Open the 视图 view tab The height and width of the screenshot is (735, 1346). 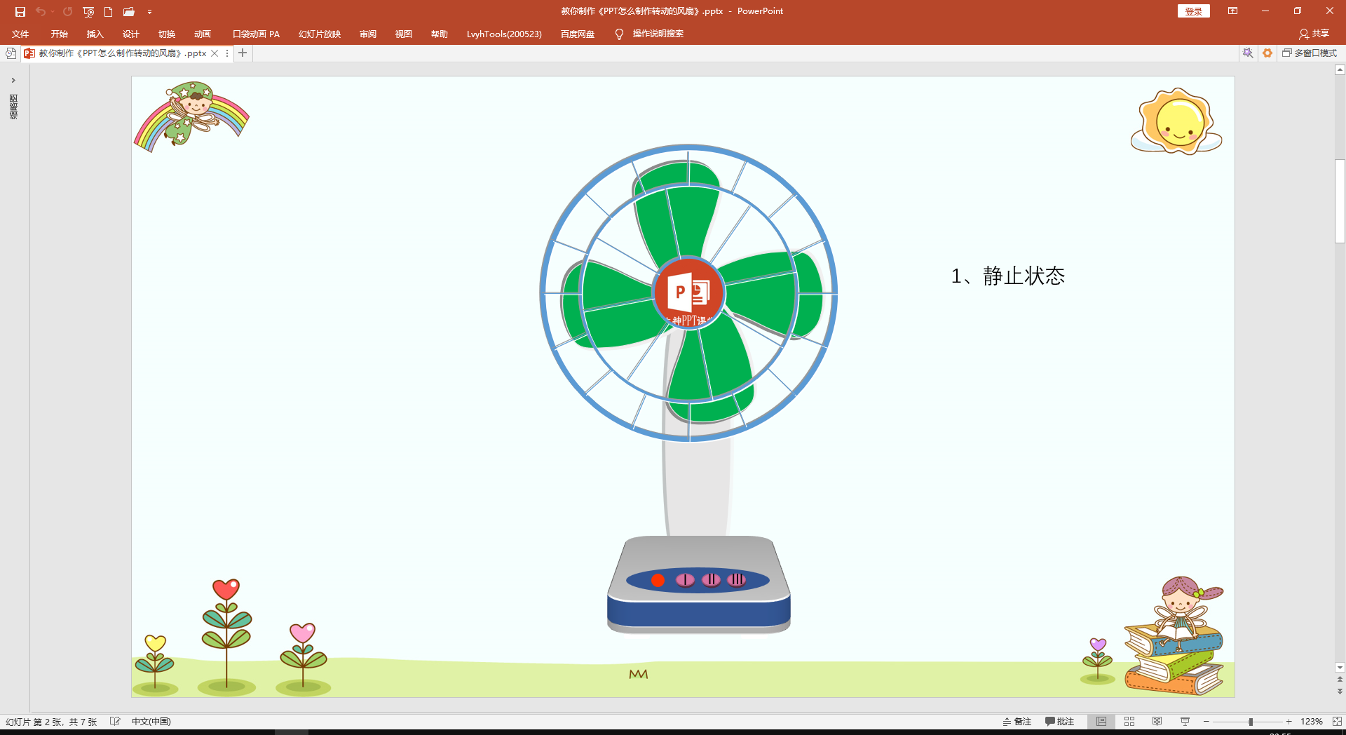tap(403, 34)
